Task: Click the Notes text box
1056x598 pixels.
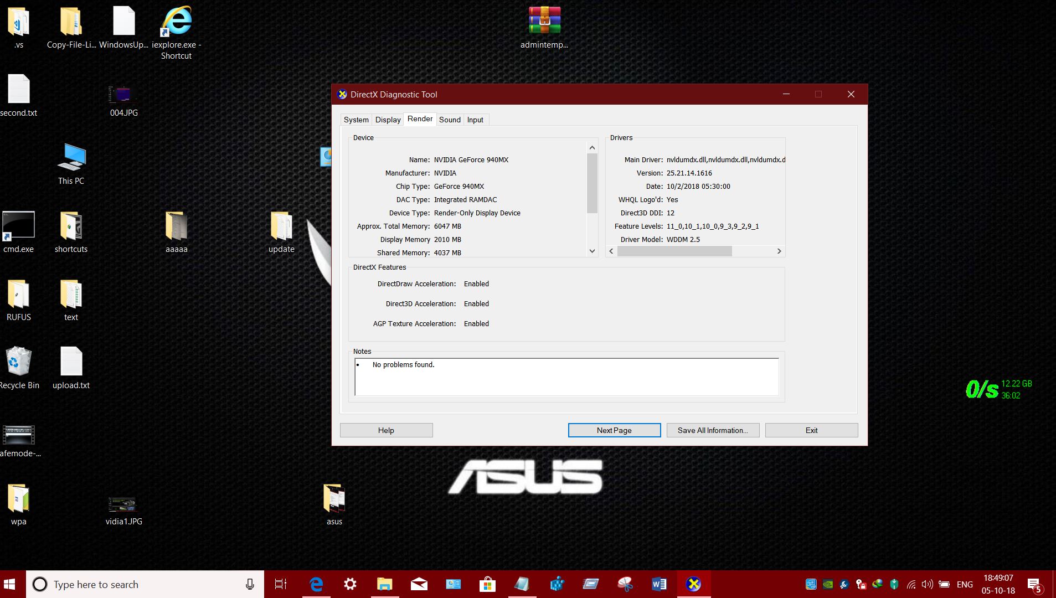Action: pyautogui.click(x=566, y=377)
